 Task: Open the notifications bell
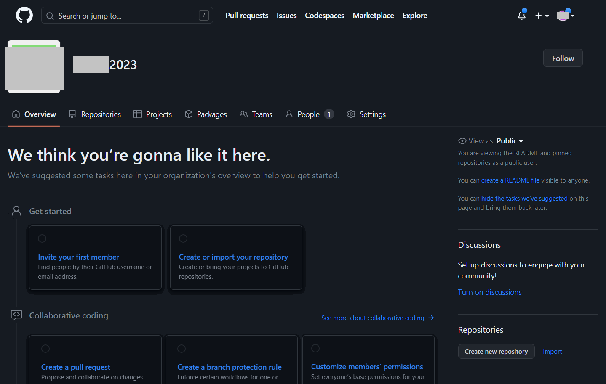tap(522, 16)
